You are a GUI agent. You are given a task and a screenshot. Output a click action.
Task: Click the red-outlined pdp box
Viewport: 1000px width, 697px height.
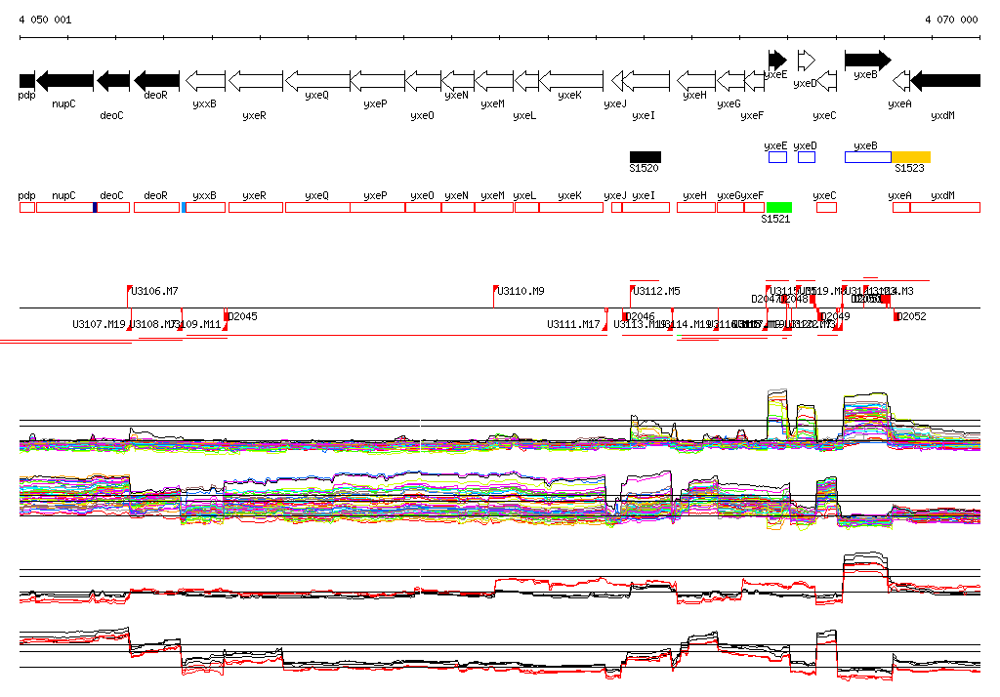27,207
